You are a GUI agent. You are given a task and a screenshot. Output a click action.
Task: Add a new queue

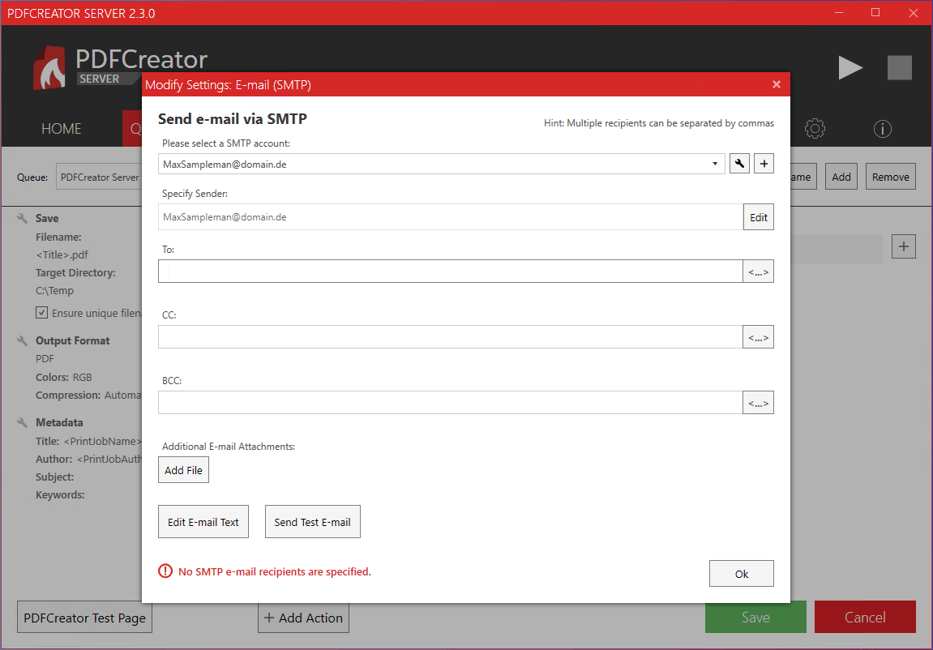pyautogui.click(x=841, y=177)
